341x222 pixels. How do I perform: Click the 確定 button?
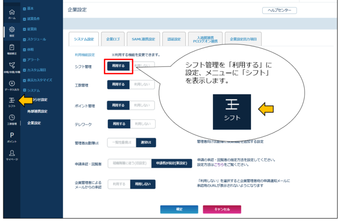click(x=179, y=209)
